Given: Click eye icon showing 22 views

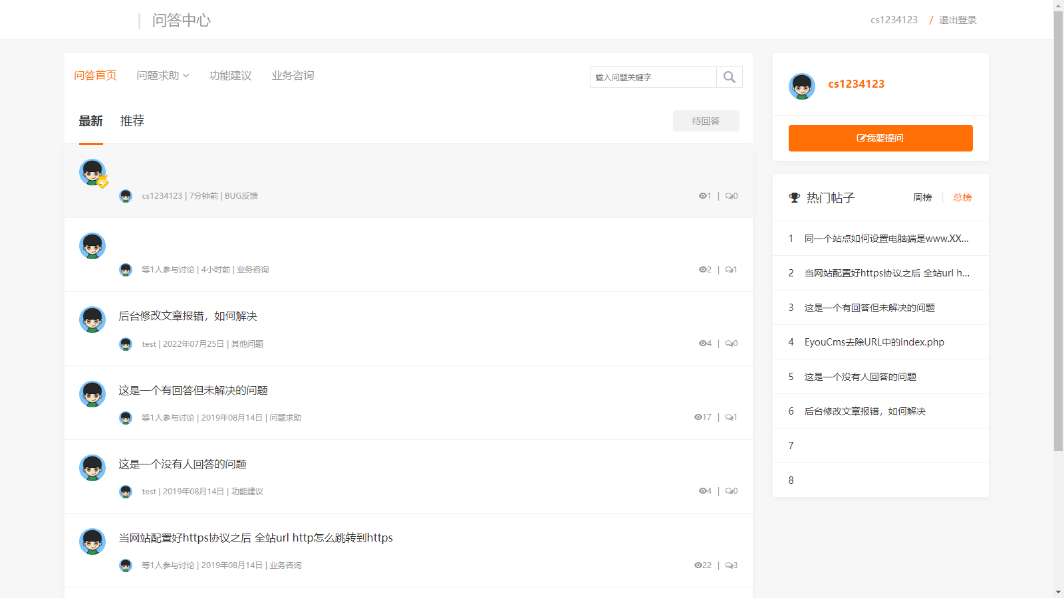Looking at the screenshot, I should pyautogui.click(x=698, y=565).
